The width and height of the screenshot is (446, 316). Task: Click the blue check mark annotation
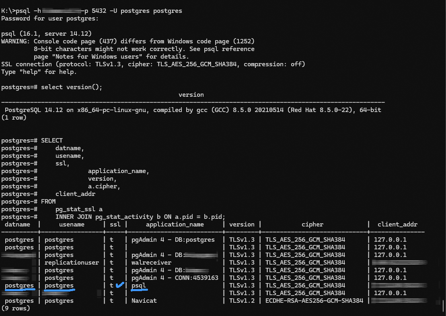pyautogui.click(x=119, y=285)
